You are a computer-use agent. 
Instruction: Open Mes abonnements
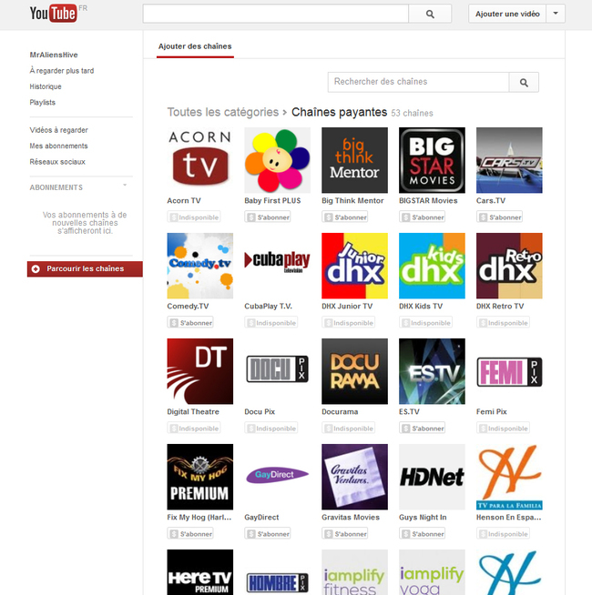pyautogui.click(x=58, y=146)
